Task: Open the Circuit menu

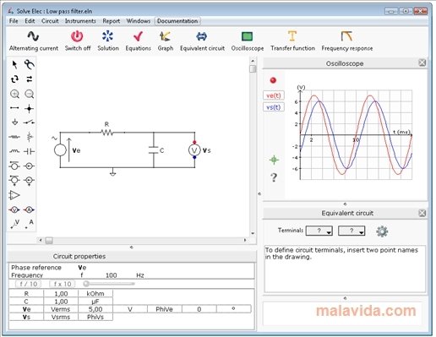Action: (50, 21)
